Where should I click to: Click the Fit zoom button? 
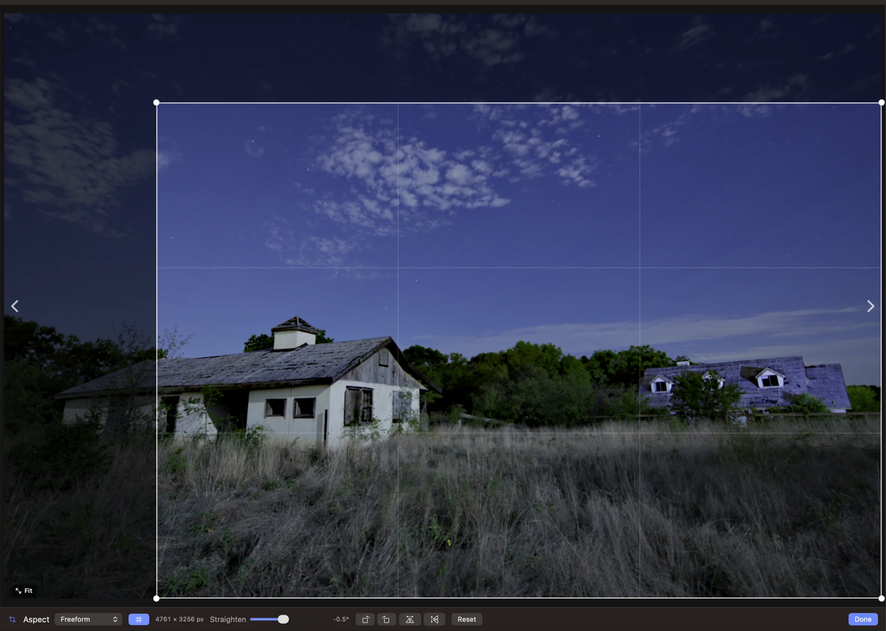click(x=24, y=590)
